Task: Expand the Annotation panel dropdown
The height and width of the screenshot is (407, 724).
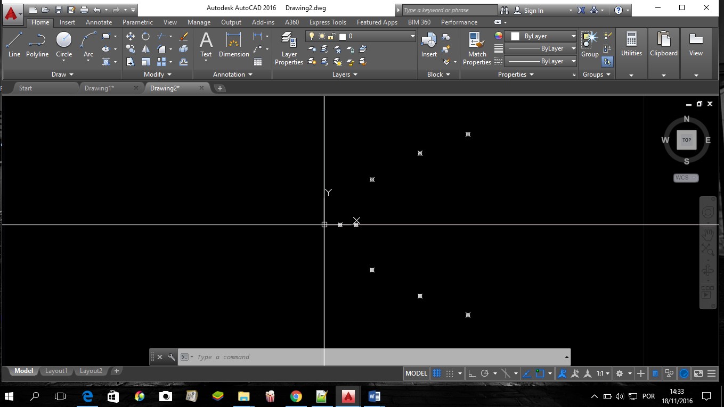Action: [232, 74]
